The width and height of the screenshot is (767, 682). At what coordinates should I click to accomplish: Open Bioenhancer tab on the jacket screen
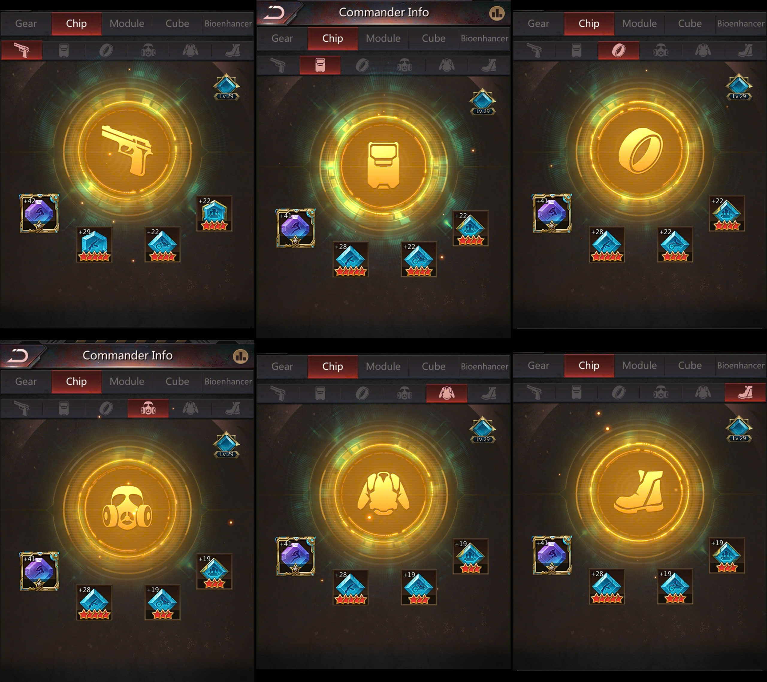pos(484,366)
